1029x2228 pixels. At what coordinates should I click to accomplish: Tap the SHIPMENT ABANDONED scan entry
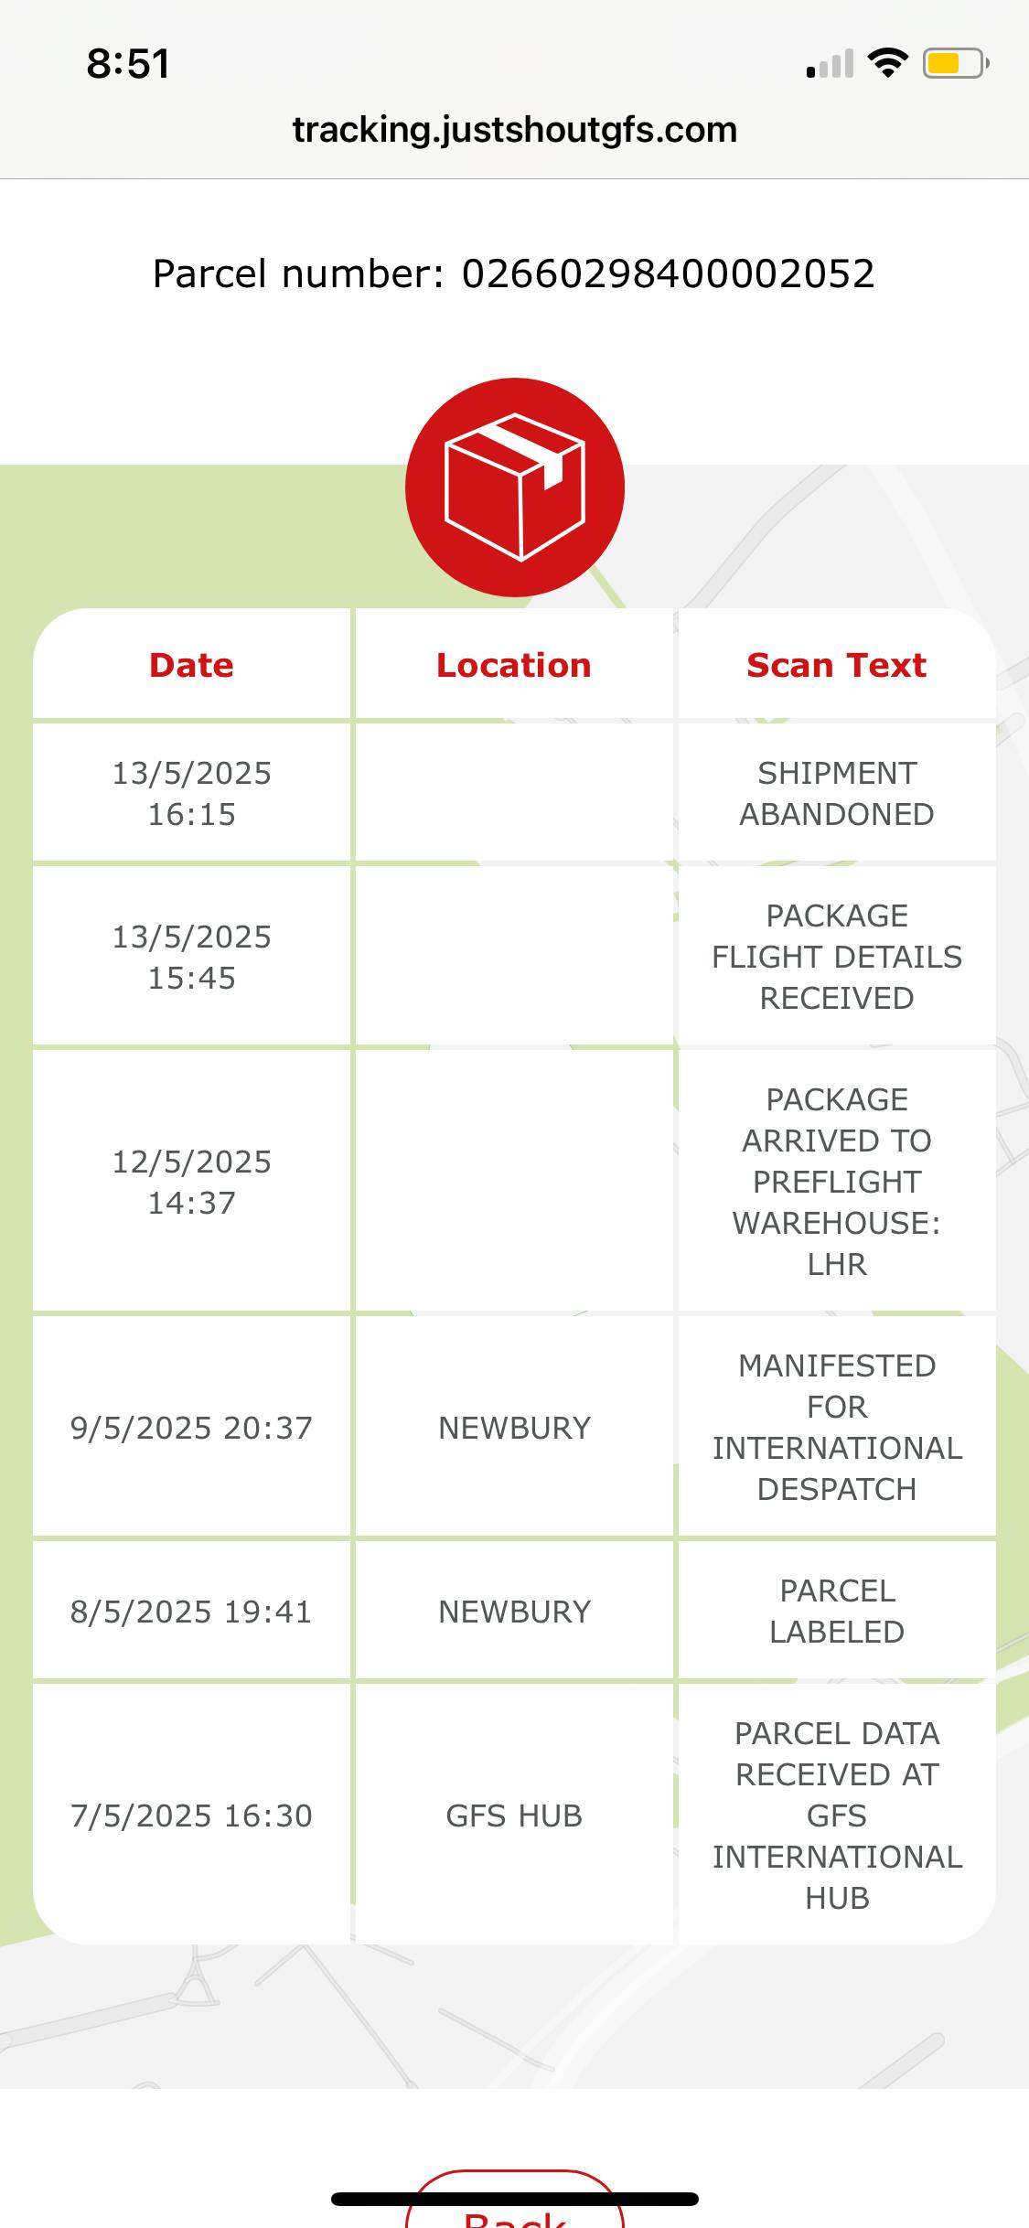coord(836,793)
